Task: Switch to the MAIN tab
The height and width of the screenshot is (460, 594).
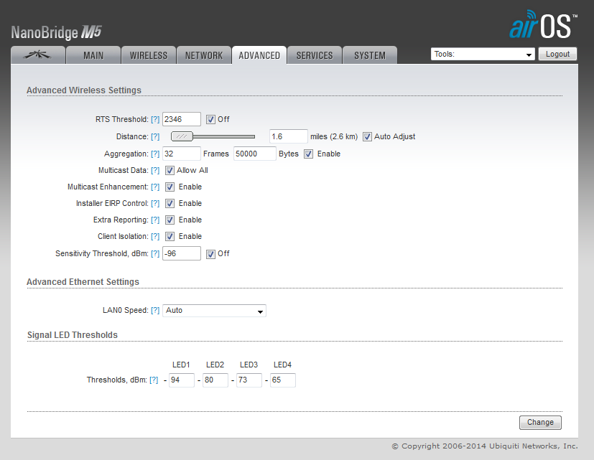Action: coord(93,55)
